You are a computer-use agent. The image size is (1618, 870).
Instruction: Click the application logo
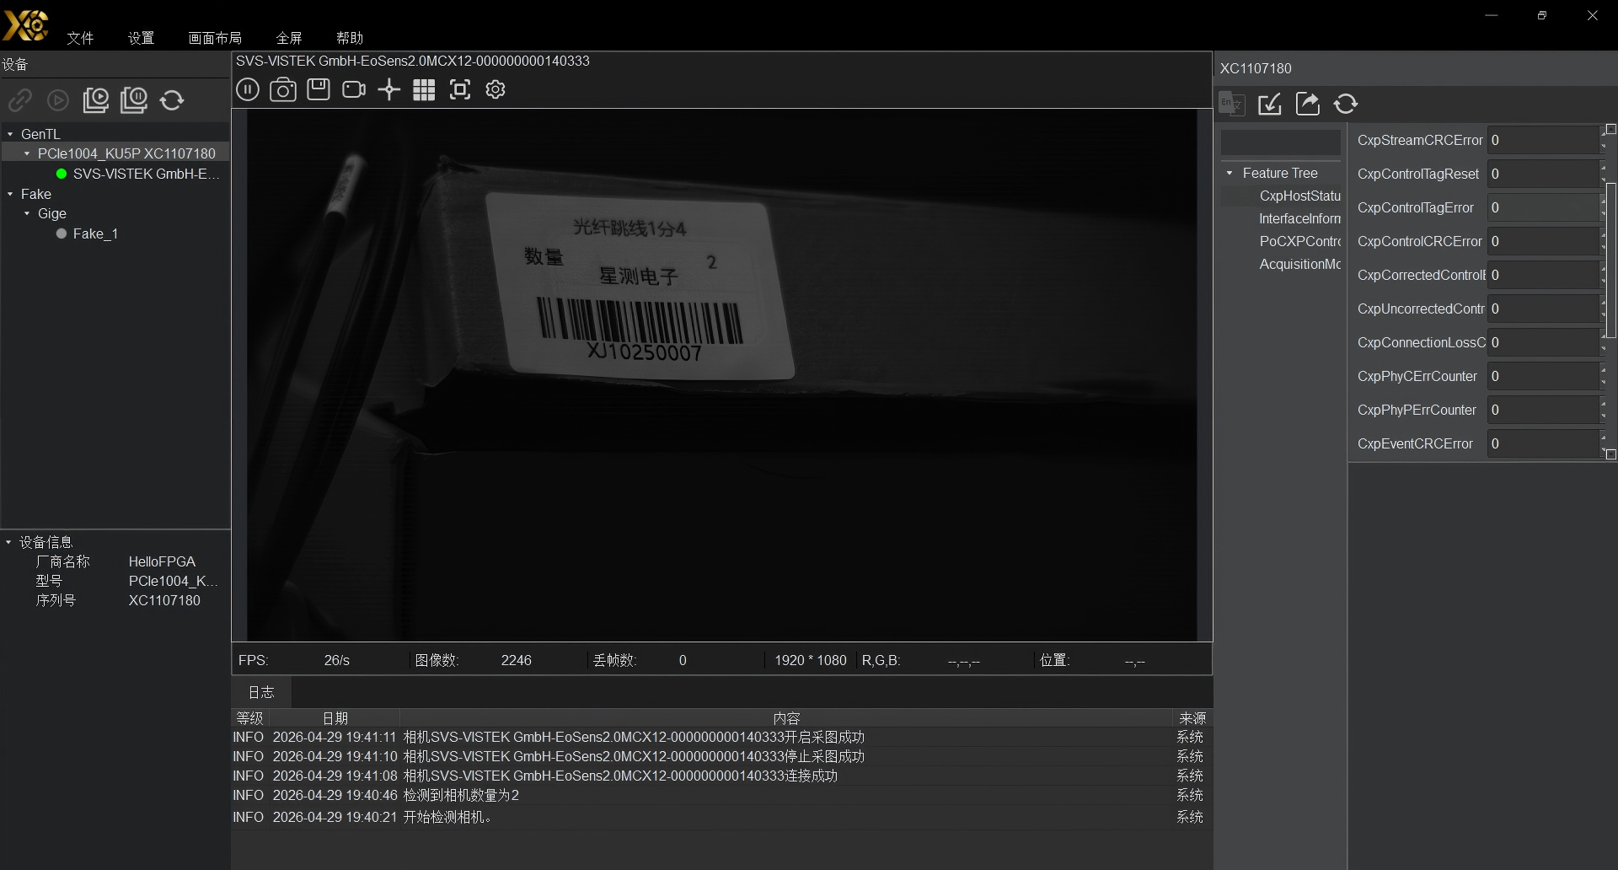coord(26,24)
